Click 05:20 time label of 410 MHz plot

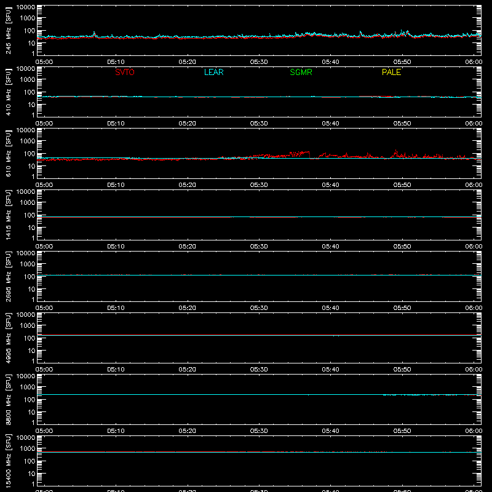pos(188,124)
